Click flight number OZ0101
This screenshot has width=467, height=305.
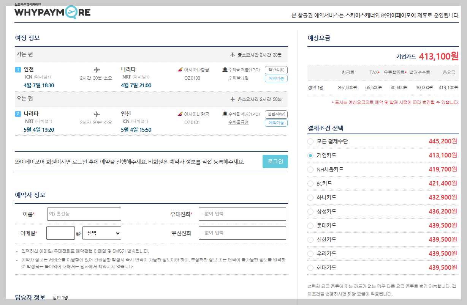point(192,123)
